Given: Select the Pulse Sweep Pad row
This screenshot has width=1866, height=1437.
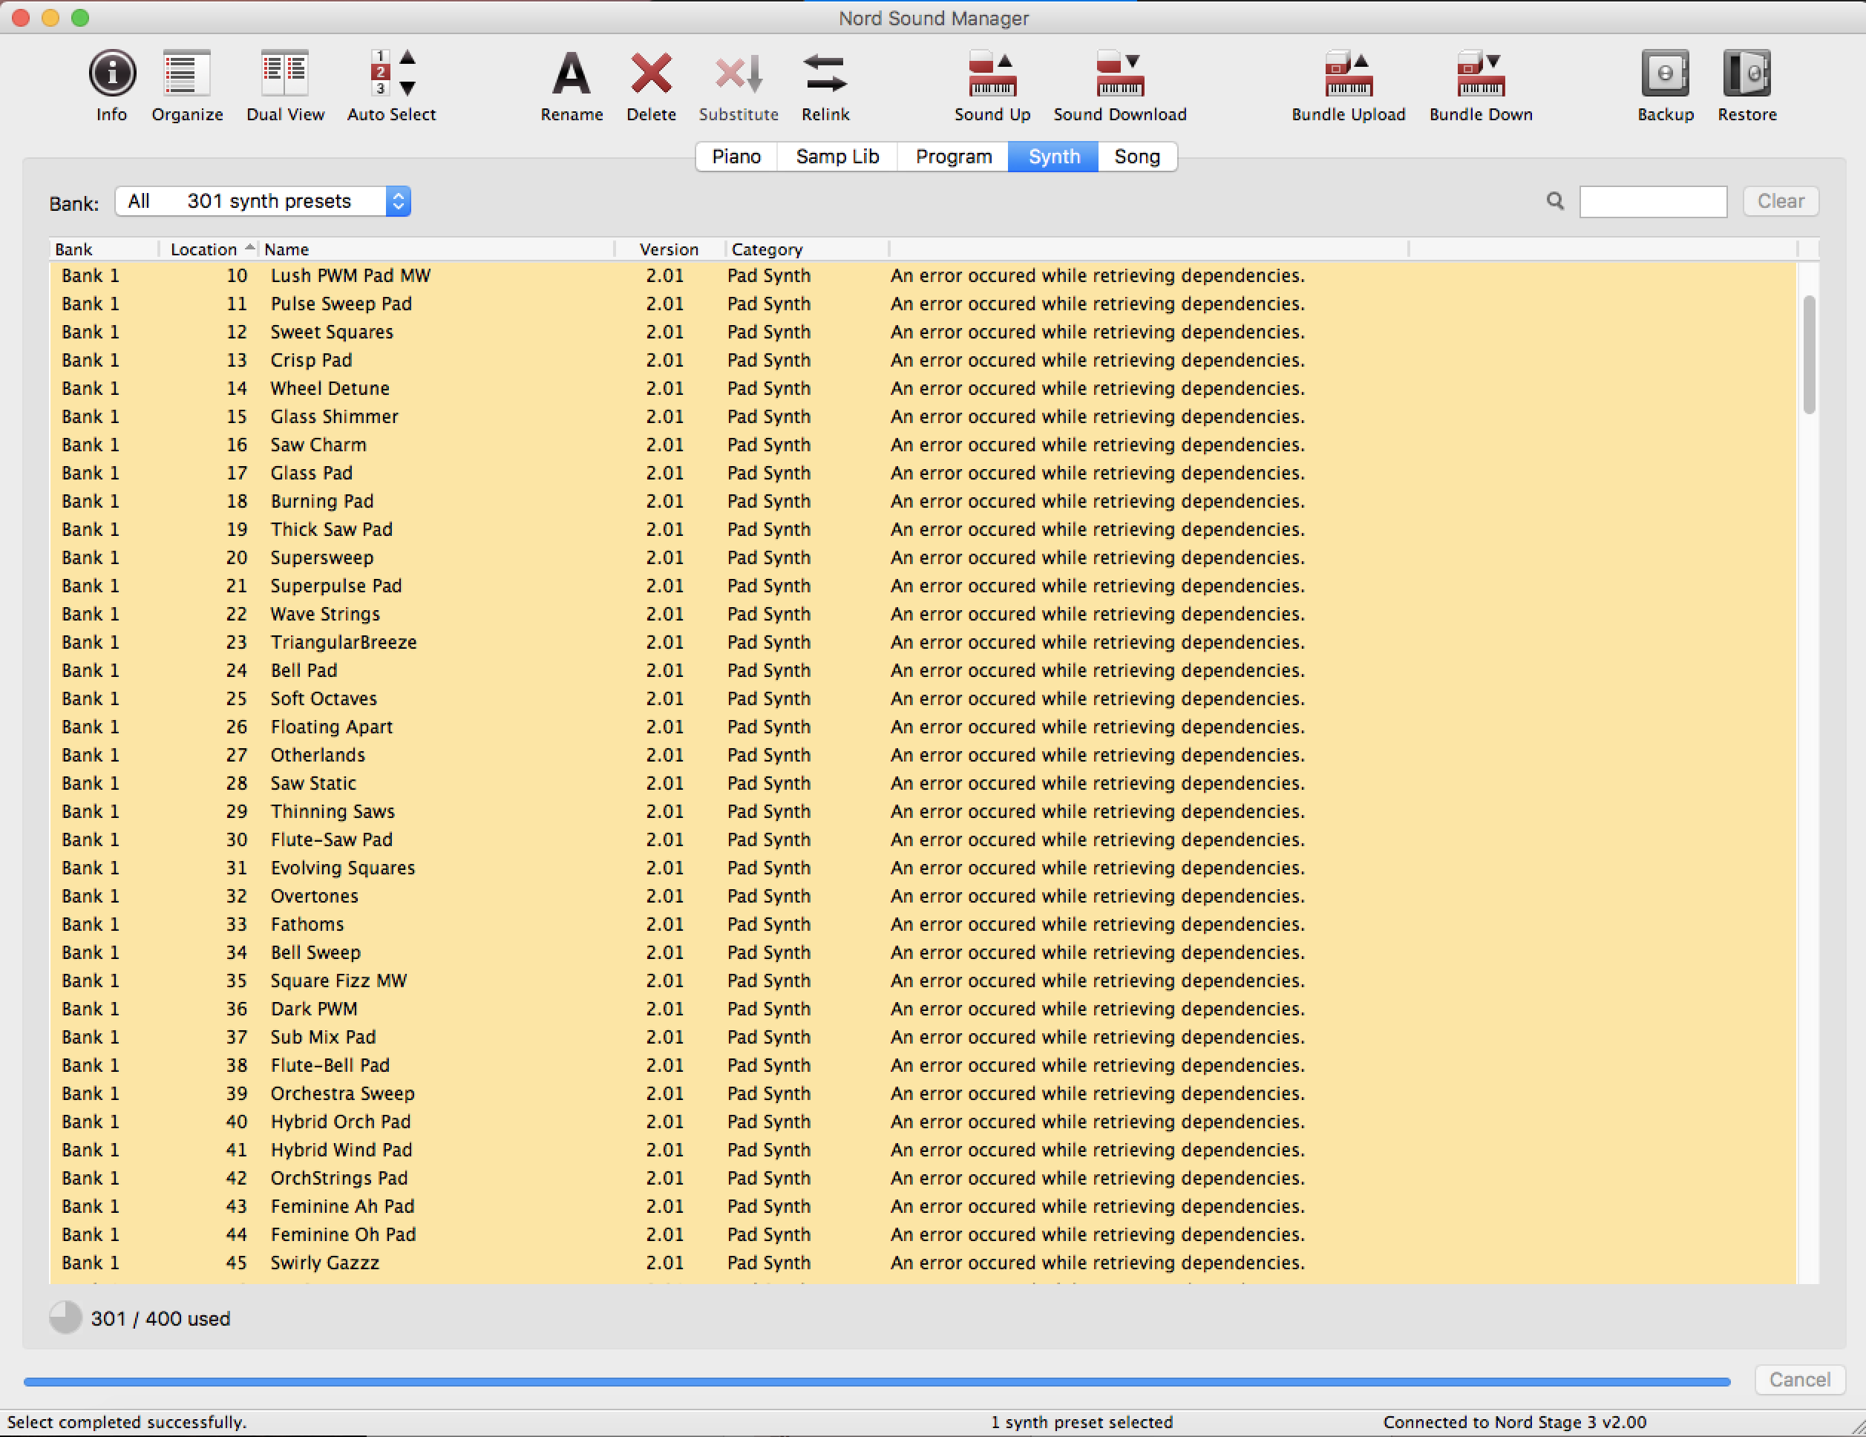Looking at the screenshot, I should (923, 304).
